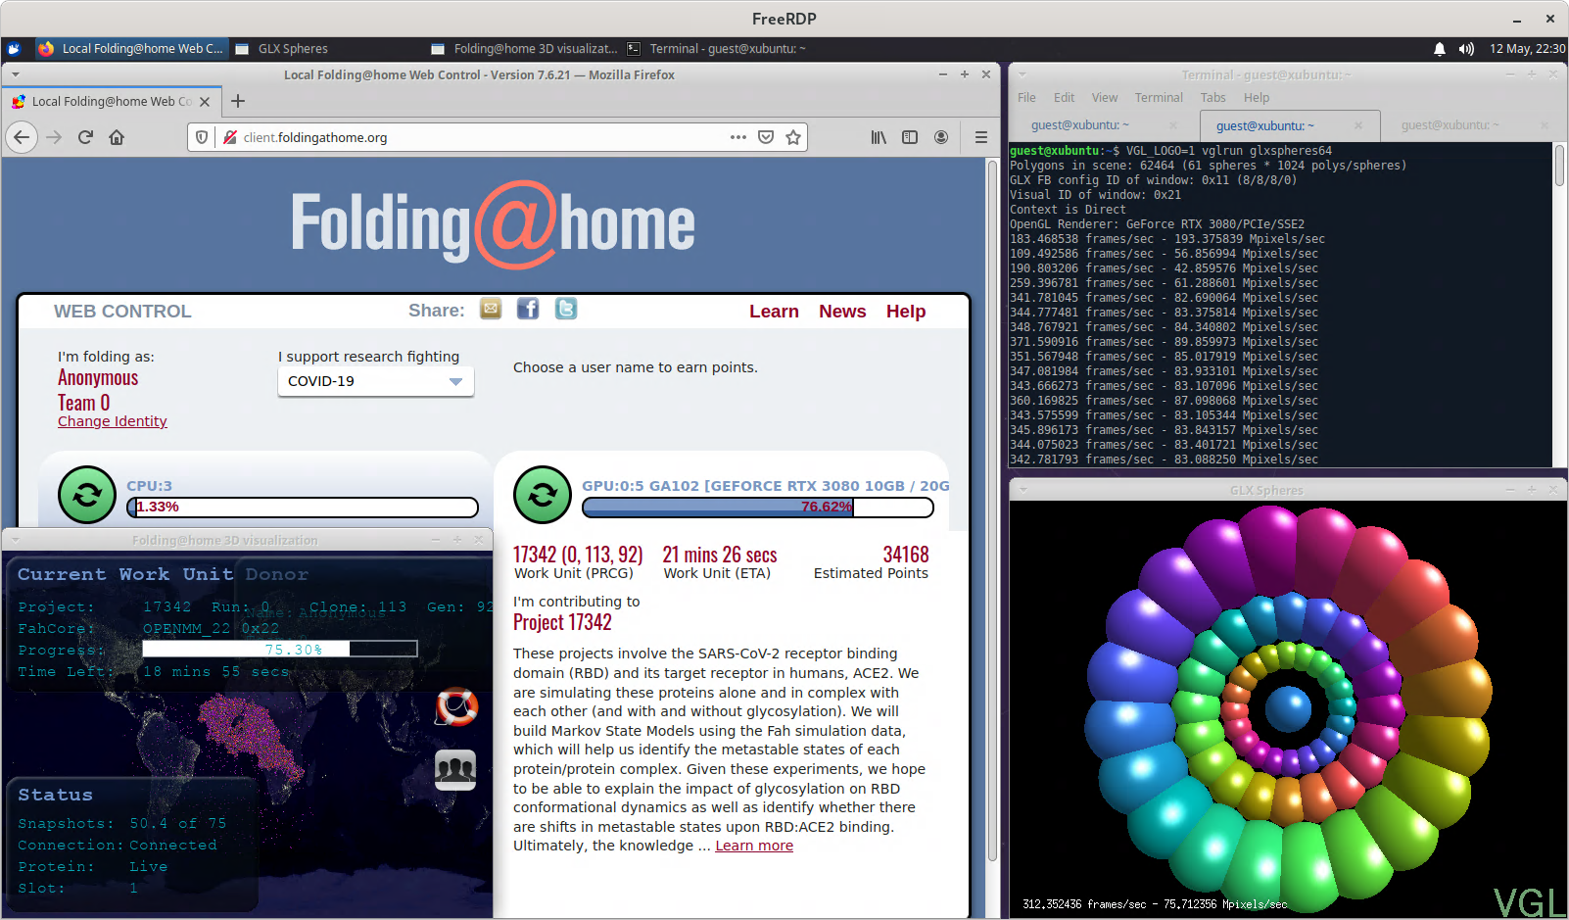The image size is (1569, 920).
Task: Open the Terminal window's title menu arrow
Action: tap(1022, 74)
